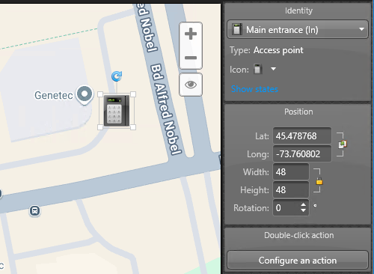This screenshot has height=274, width=374.
Task: Expand the Icon selection dropdown arrow
Action: pos(273,69)
